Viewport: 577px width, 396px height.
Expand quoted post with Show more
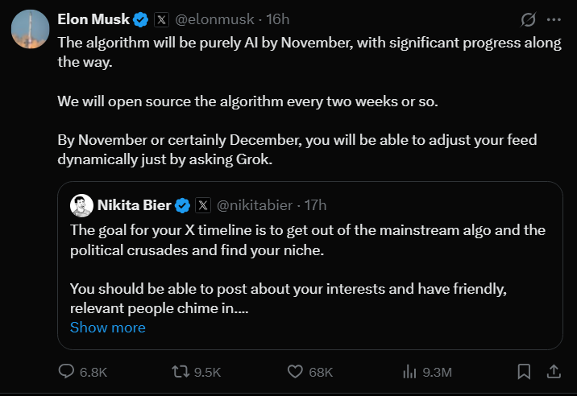107,328
